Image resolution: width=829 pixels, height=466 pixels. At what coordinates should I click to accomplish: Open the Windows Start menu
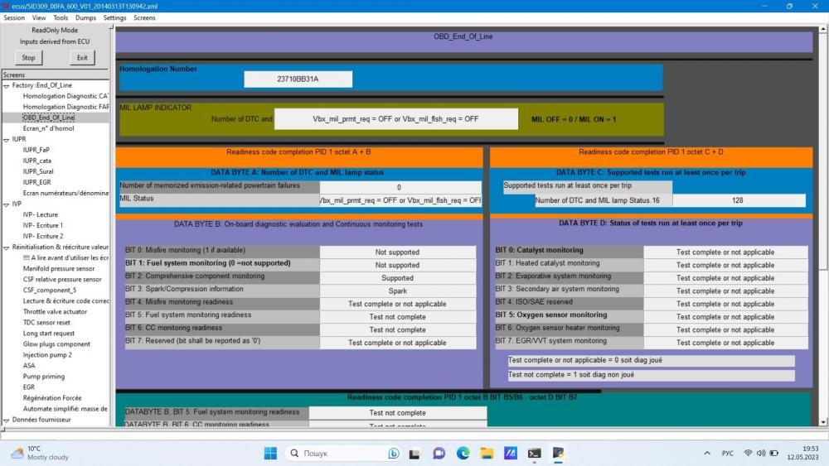coord(270,454)
